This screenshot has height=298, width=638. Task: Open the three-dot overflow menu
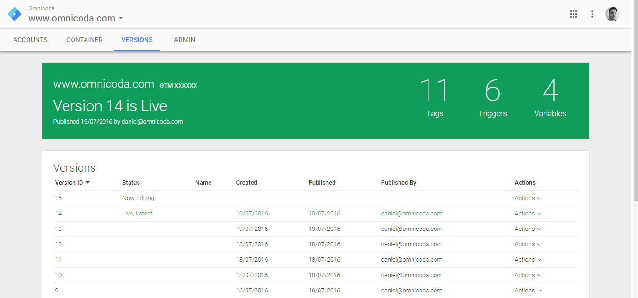point(592,14)
